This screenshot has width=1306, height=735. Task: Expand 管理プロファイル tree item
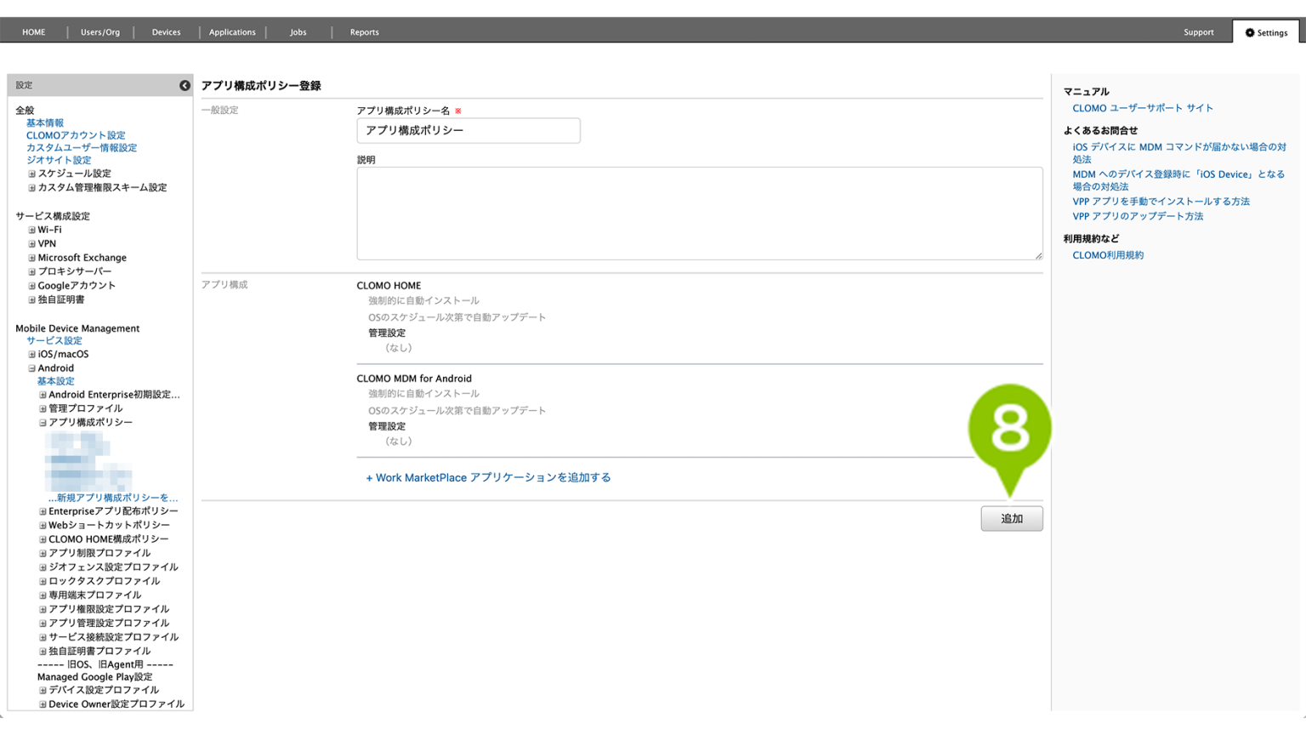[43, 409]
